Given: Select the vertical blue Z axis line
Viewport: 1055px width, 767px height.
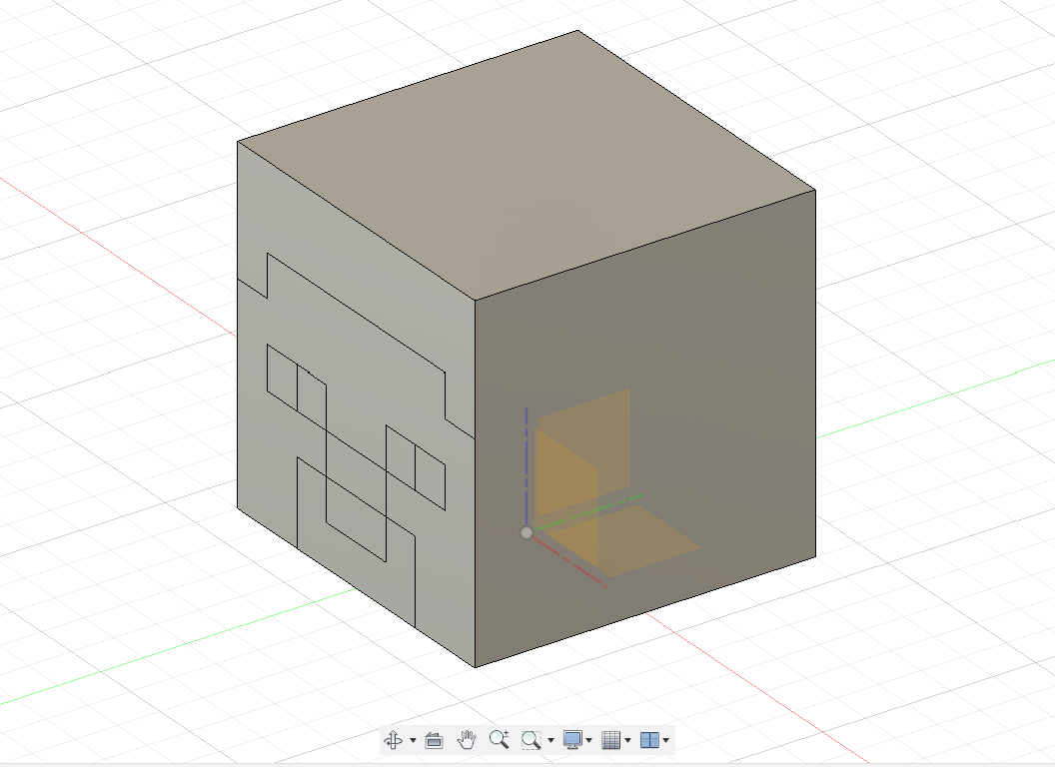Looking at the screenshot, I should coord(527,464).
